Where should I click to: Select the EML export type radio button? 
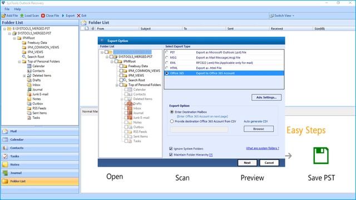167,63
